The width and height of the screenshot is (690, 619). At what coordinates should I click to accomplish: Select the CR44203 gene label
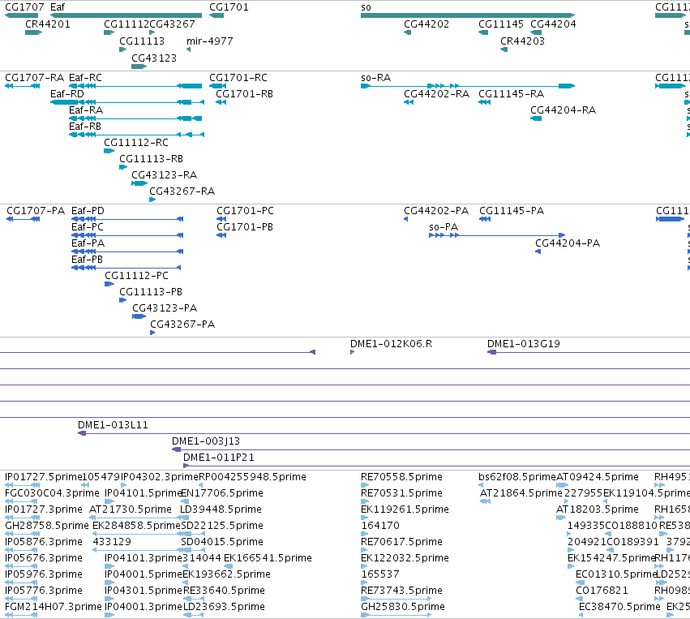pos(522,41)
